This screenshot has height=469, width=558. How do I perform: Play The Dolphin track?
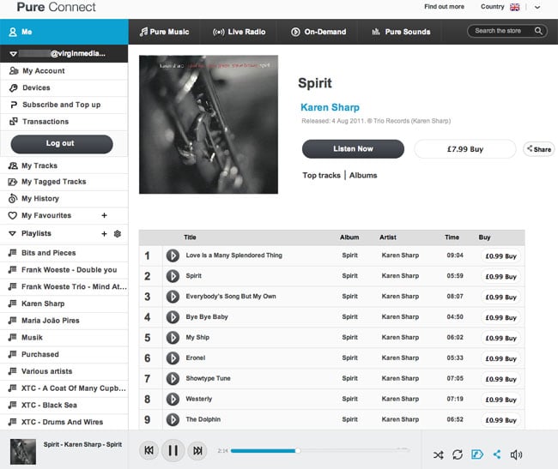173,419
